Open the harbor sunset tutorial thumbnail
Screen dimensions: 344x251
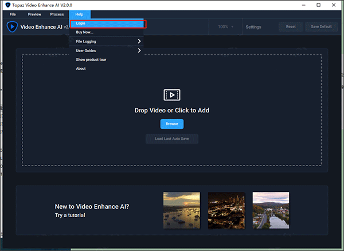182,210
